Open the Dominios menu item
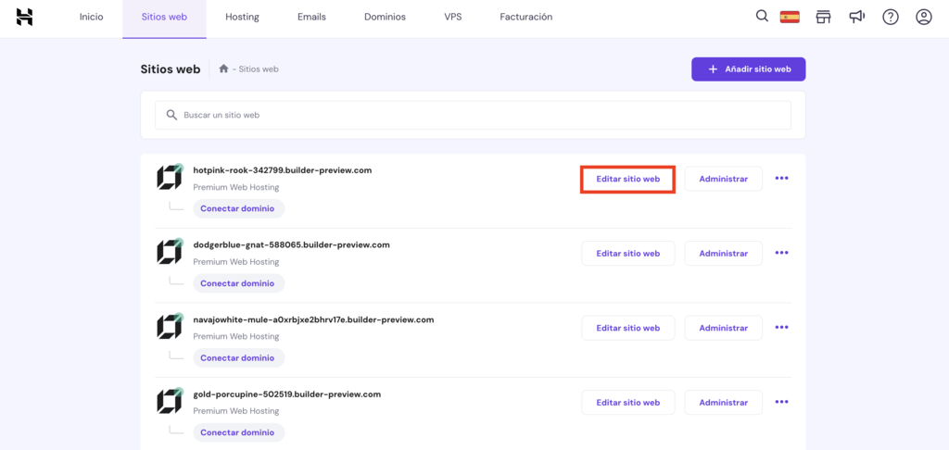The width and height of the screenshot is (949, 450). tap(385, 17)
